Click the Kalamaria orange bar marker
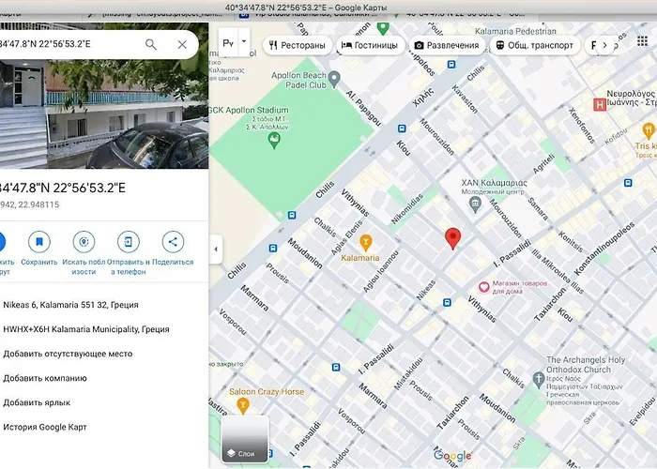The height and width of the screenshot is (469, 657). point(366,243)
